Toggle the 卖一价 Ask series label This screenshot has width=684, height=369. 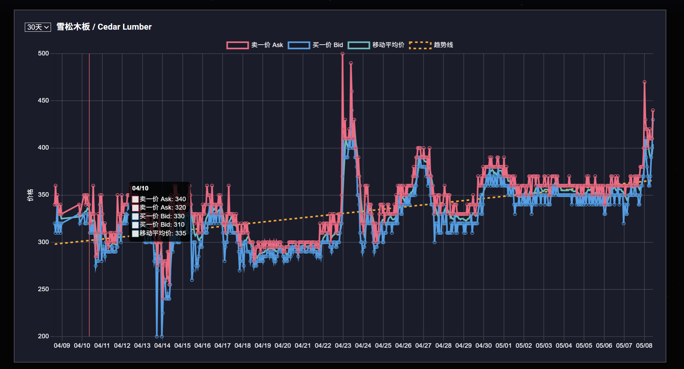pyautogui.click(x=267, y=45)
